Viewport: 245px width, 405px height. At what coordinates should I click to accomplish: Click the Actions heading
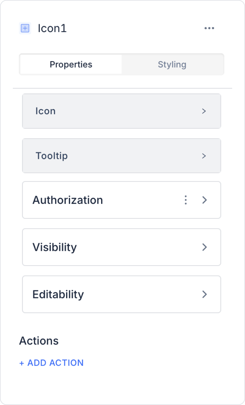(x=39, y=341)
